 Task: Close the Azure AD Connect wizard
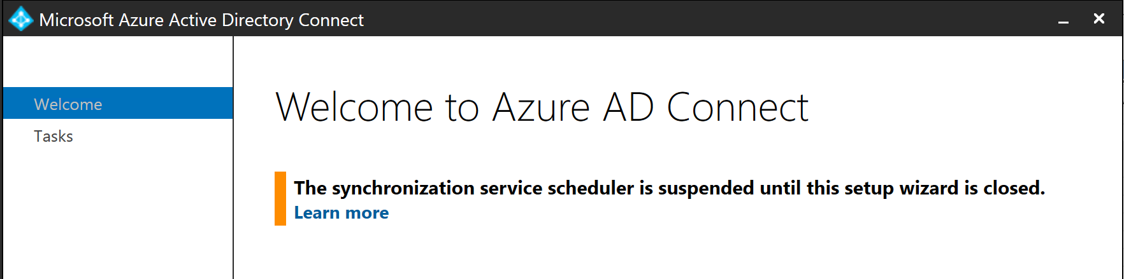[1099, 19]
